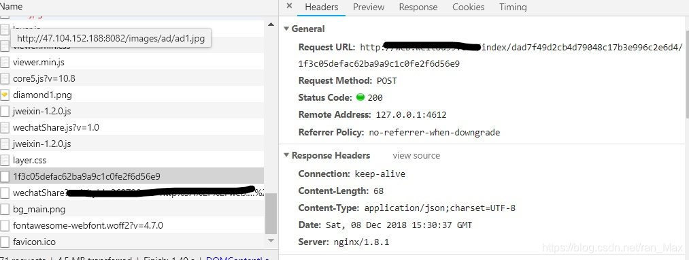This screenshot has height=260, width=689.
Task: Click the layer.css file icon
Action: (x=5, y=160)
